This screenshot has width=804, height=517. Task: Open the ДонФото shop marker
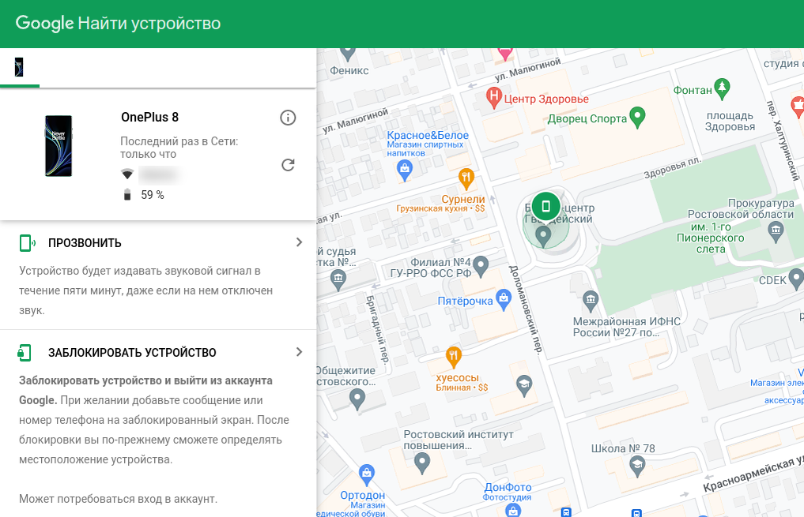[512, 510]
